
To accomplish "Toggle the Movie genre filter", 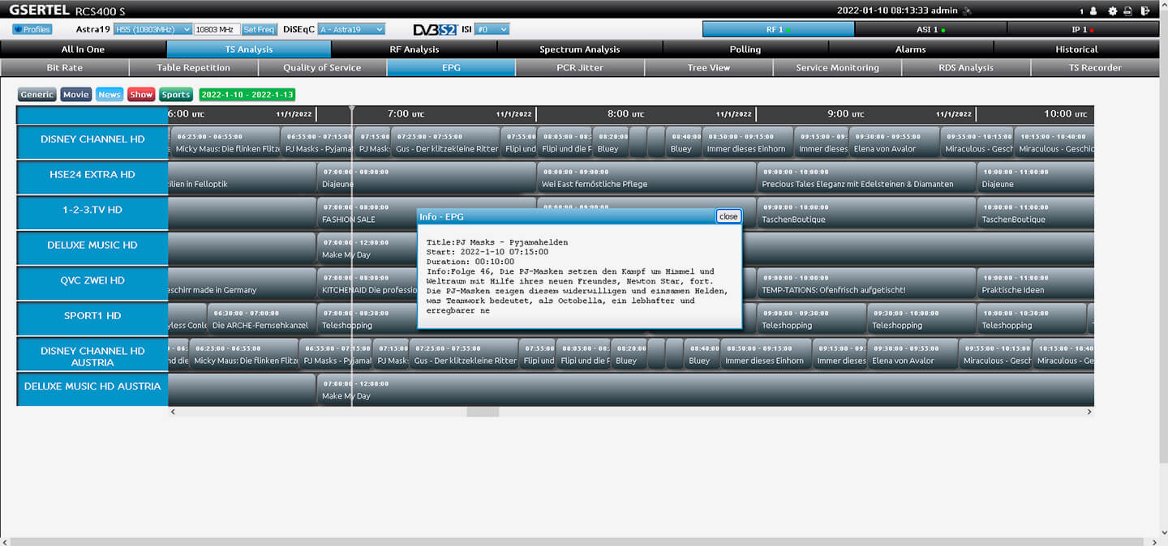I will (x=76, y=95).
